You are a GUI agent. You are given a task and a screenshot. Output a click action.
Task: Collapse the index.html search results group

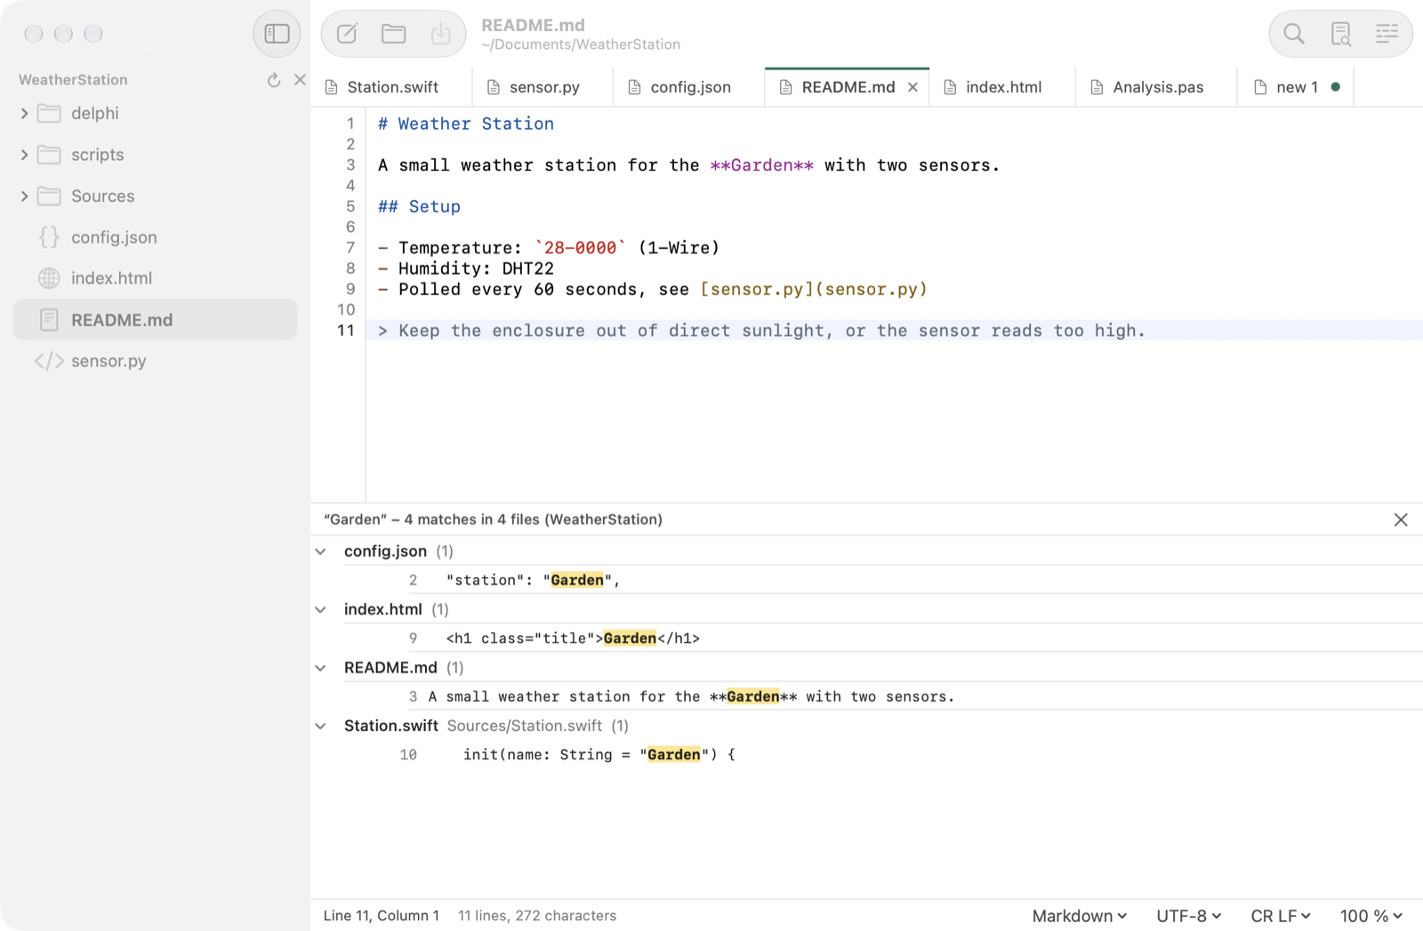click(x=321, y=610)
